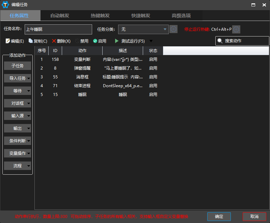
Task: Expand the dropdown arrow after Test Run
Action: [151, 41]
